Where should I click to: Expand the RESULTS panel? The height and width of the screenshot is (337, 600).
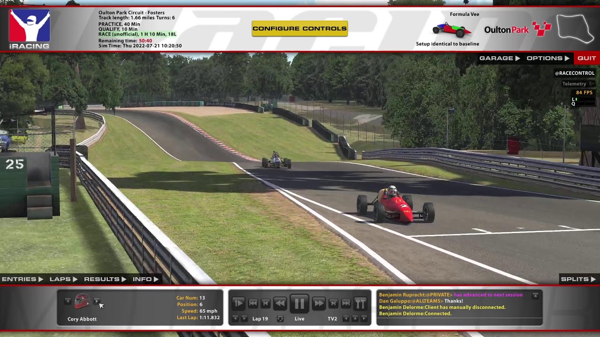[105, 279]
